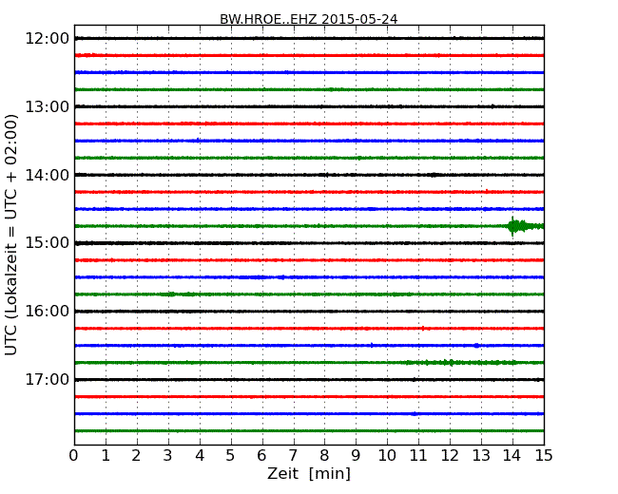Screen dimensions: 618x494
Task: Select the 17:00 time label on the y-axis
Action: (48, 380)
